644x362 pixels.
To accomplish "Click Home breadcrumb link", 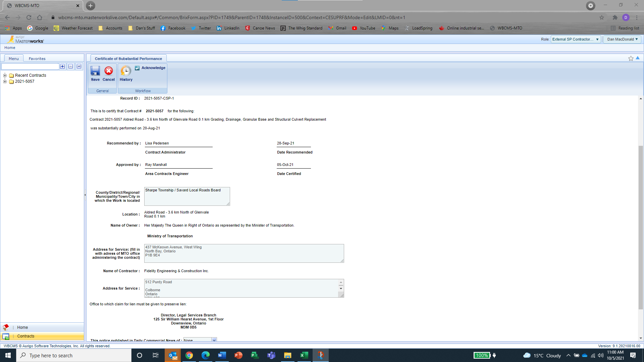I will point(10,48).
